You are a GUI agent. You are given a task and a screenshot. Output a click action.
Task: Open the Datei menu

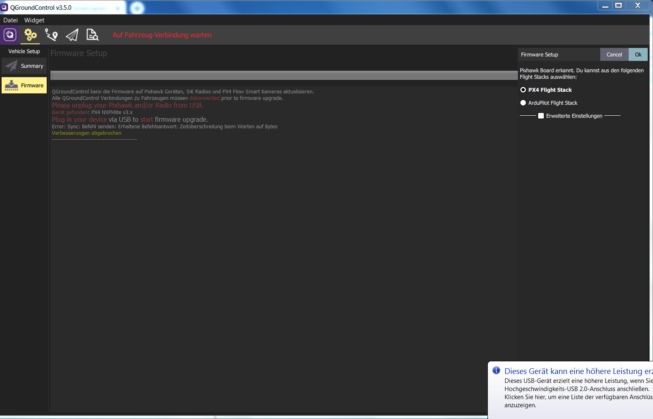tap(11, 20)
